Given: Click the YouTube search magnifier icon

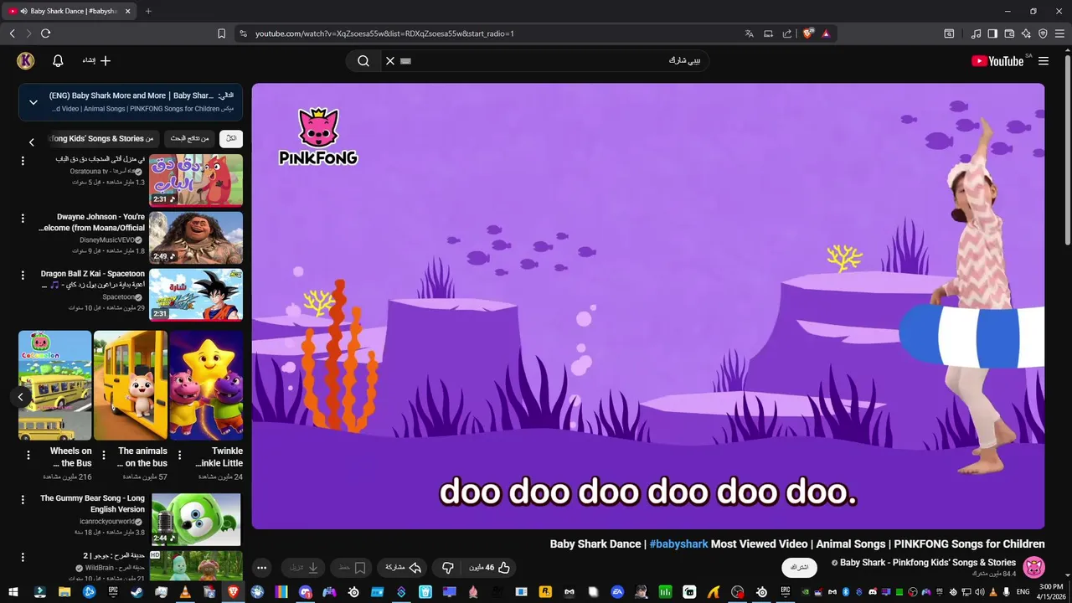Looking at the screenshot, I should 363,60.
